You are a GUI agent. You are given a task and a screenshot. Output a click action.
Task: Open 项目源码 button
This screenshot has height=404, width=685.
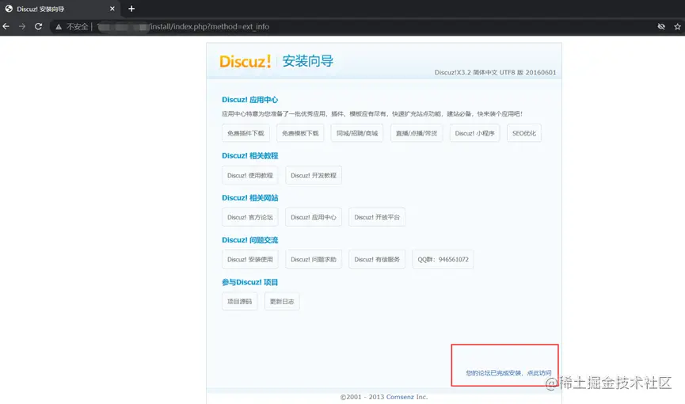[239, 302]
